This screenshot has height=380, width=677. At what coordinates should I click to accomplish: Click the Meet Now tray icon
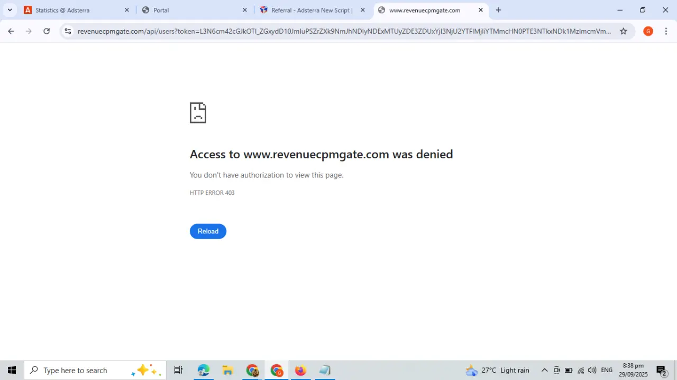tap(556, 370)
